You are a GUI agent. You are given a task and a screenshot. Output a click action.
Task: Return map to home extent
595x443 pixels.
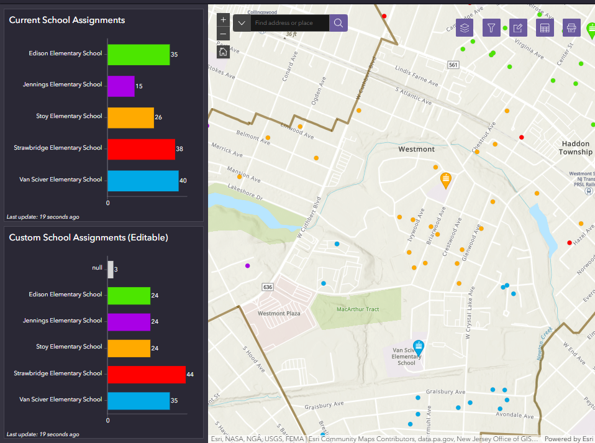[223, 52]
